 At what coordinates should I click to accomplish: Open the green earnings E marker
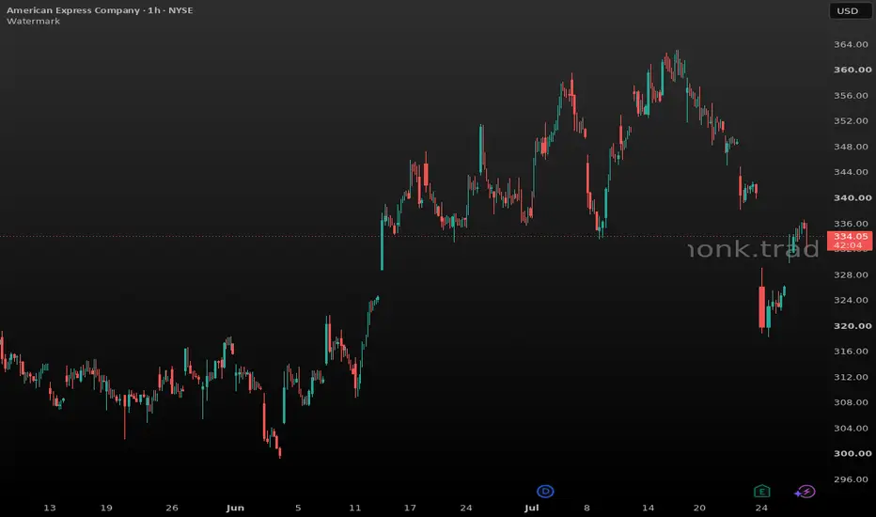(x=761, y=492)
